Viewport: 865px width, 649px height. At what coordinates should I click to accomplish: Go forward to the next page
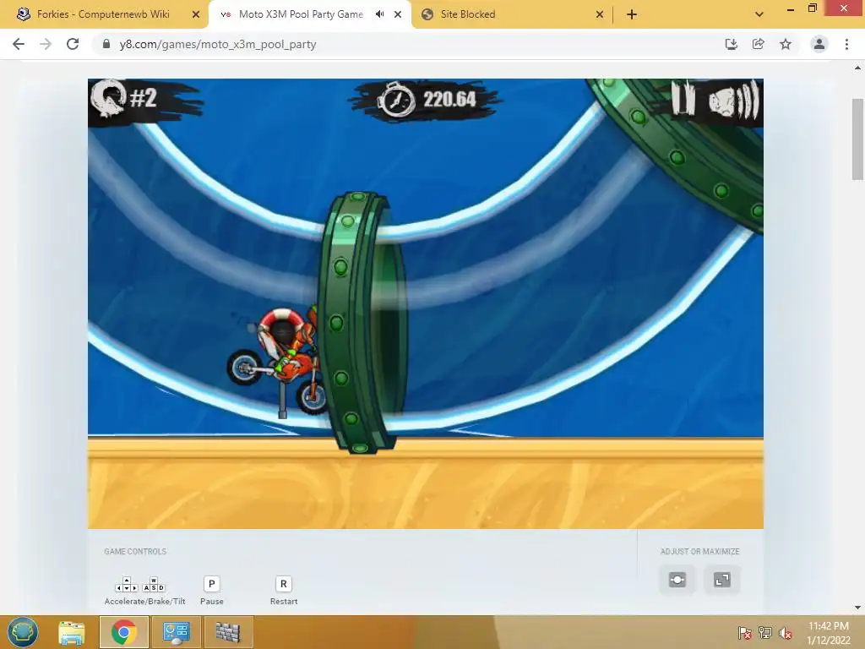point(46,44)
